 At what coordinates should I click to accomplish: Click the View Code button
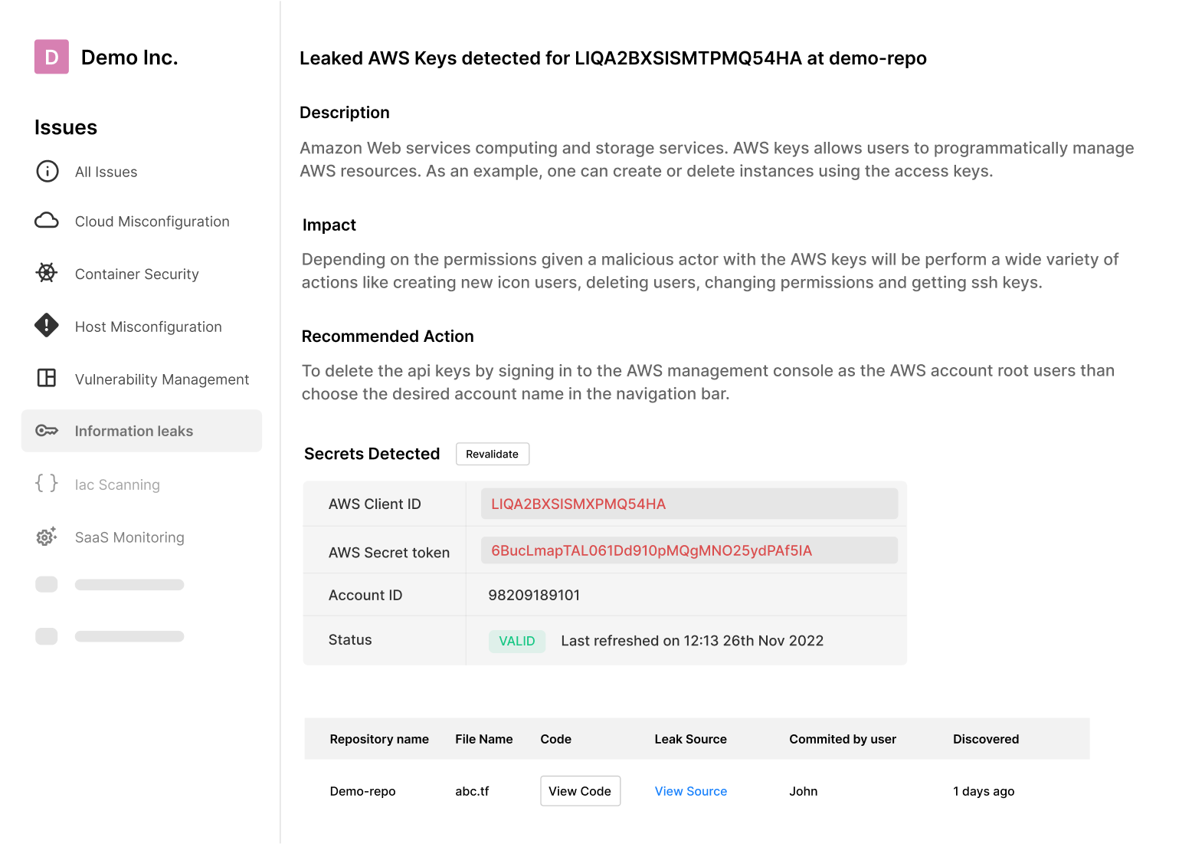pos(580,791)
